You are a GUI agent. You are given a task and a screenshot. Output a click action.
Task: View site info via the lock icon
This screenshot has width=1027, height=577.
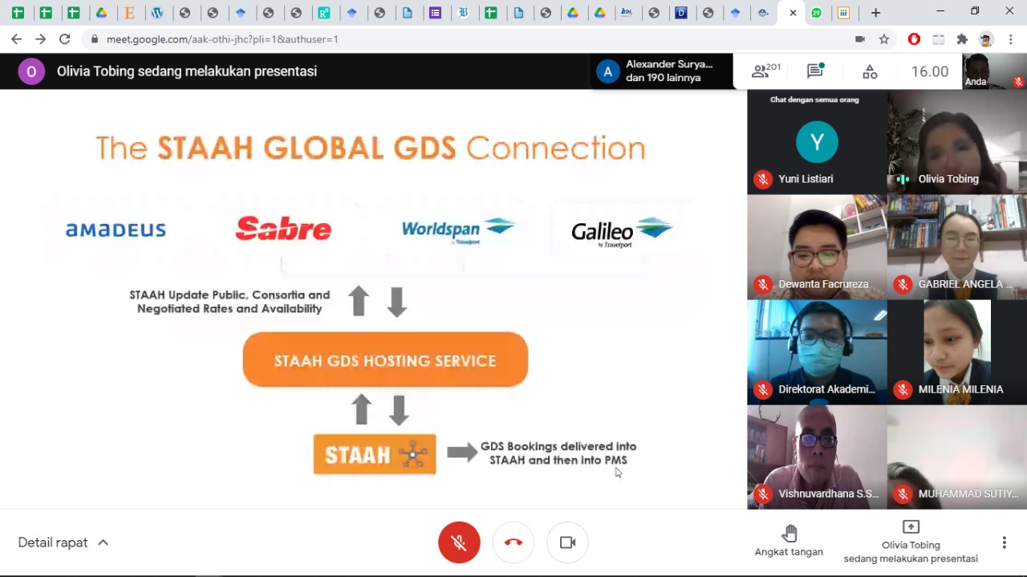coord(95,39)
